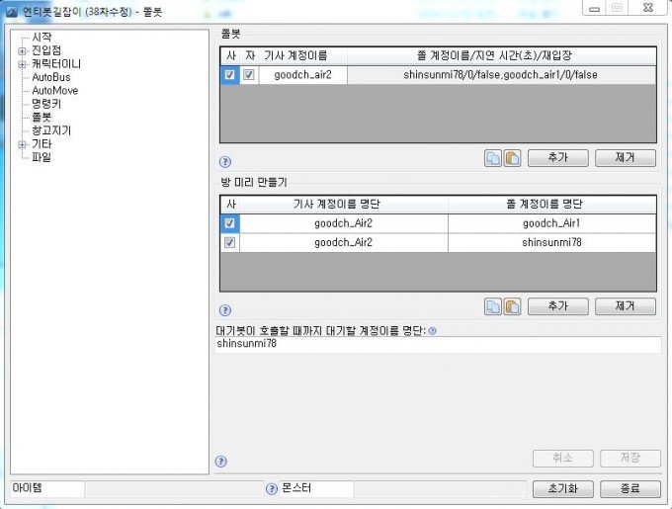
Task: Click the help icon beside the 대기봇 label
Action: coord(432,331)
